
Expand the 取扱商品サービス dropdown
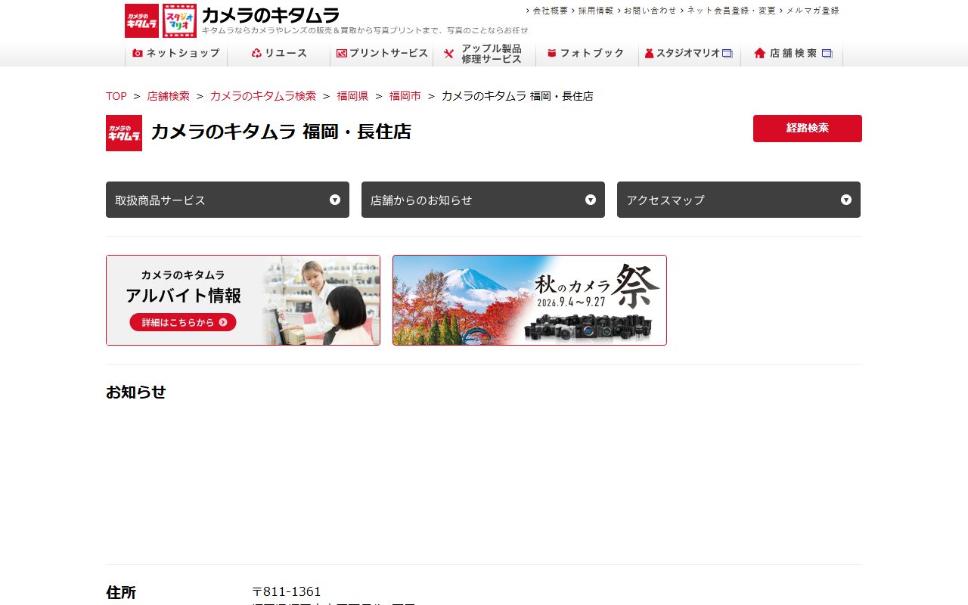(x=228, y=200)
